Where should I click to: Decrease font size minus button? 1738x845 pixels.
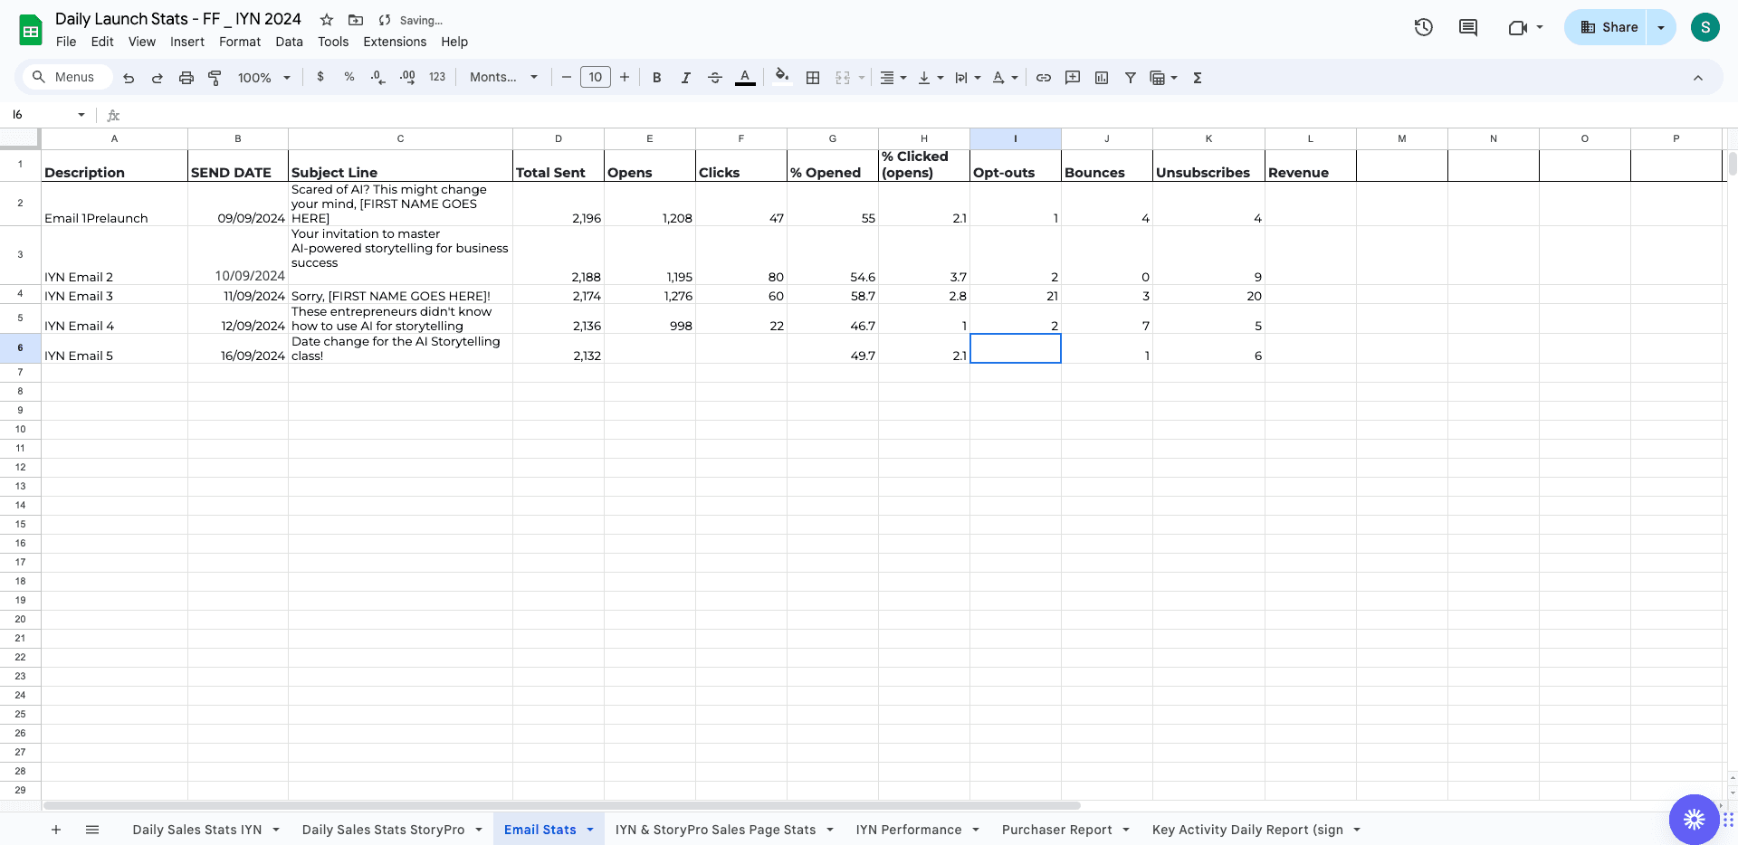567,78
